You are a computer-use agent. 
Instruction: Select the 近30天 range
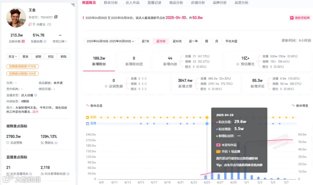[x=161, y=41]
